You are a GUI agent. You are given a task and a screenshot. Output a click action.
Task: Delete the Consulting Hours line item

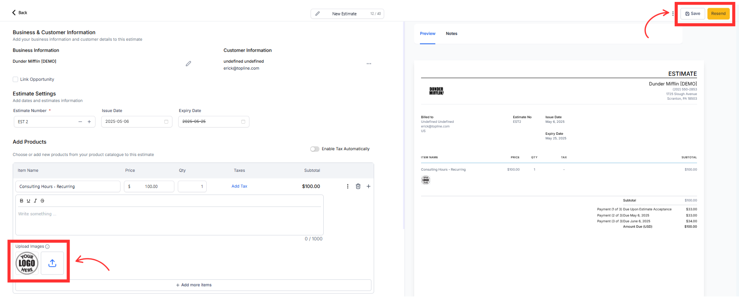(x=358, y=186)
